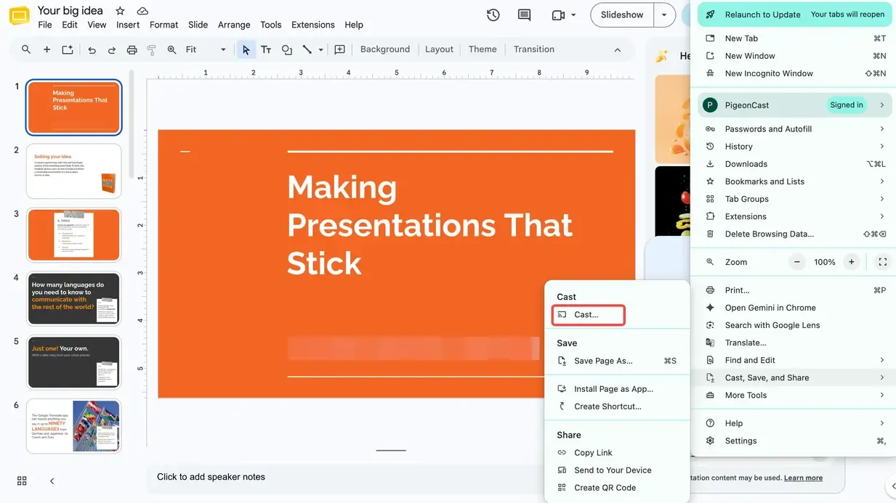Select the Transition toolbar button
896x503 pixels.
(x=534, y=49)
